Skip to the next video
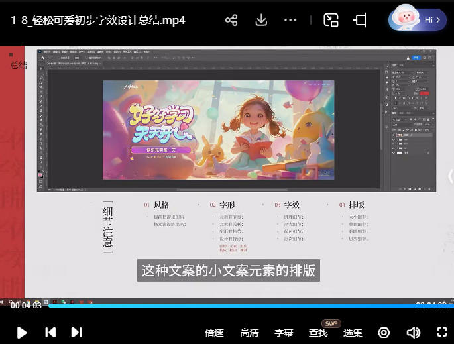 76,332
